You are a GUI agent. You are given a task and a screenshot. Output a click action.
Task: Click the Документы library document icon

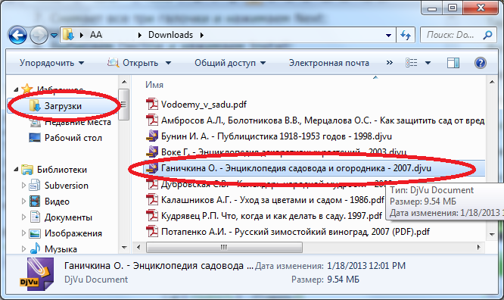point(35,217)
